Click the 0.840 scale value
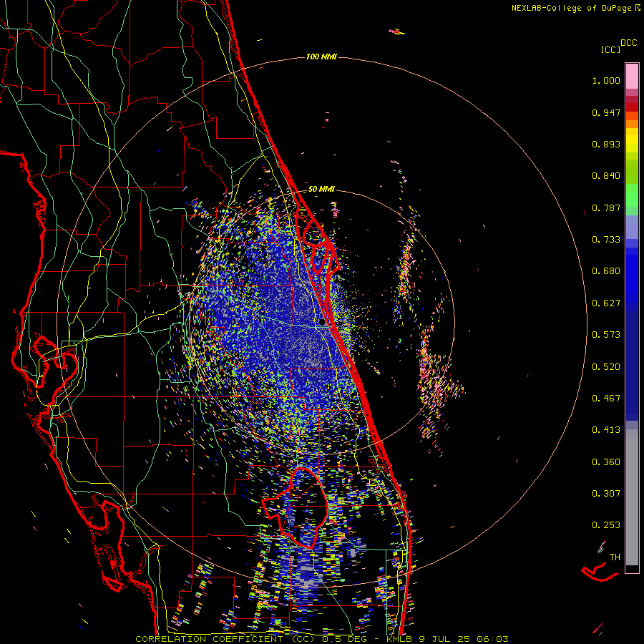Screen dimensions: 644x644 click(x=606, y=176)
